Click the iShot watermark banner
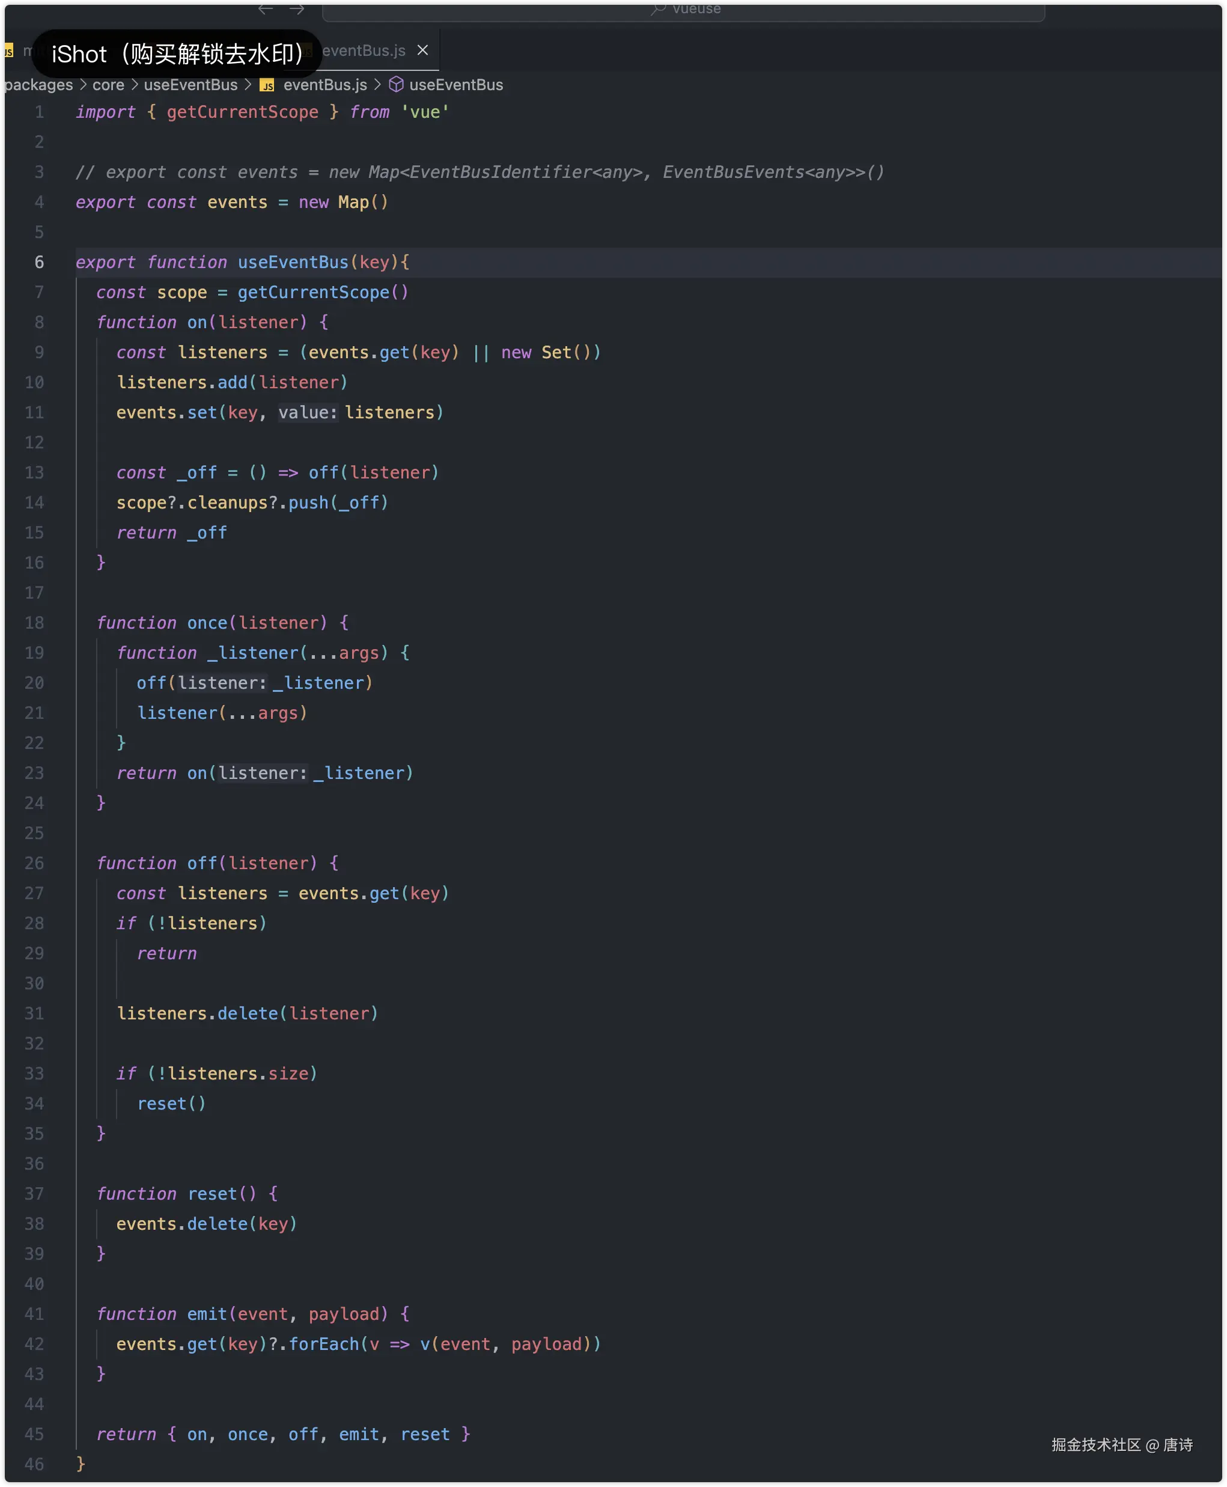 tap(177, 53)
